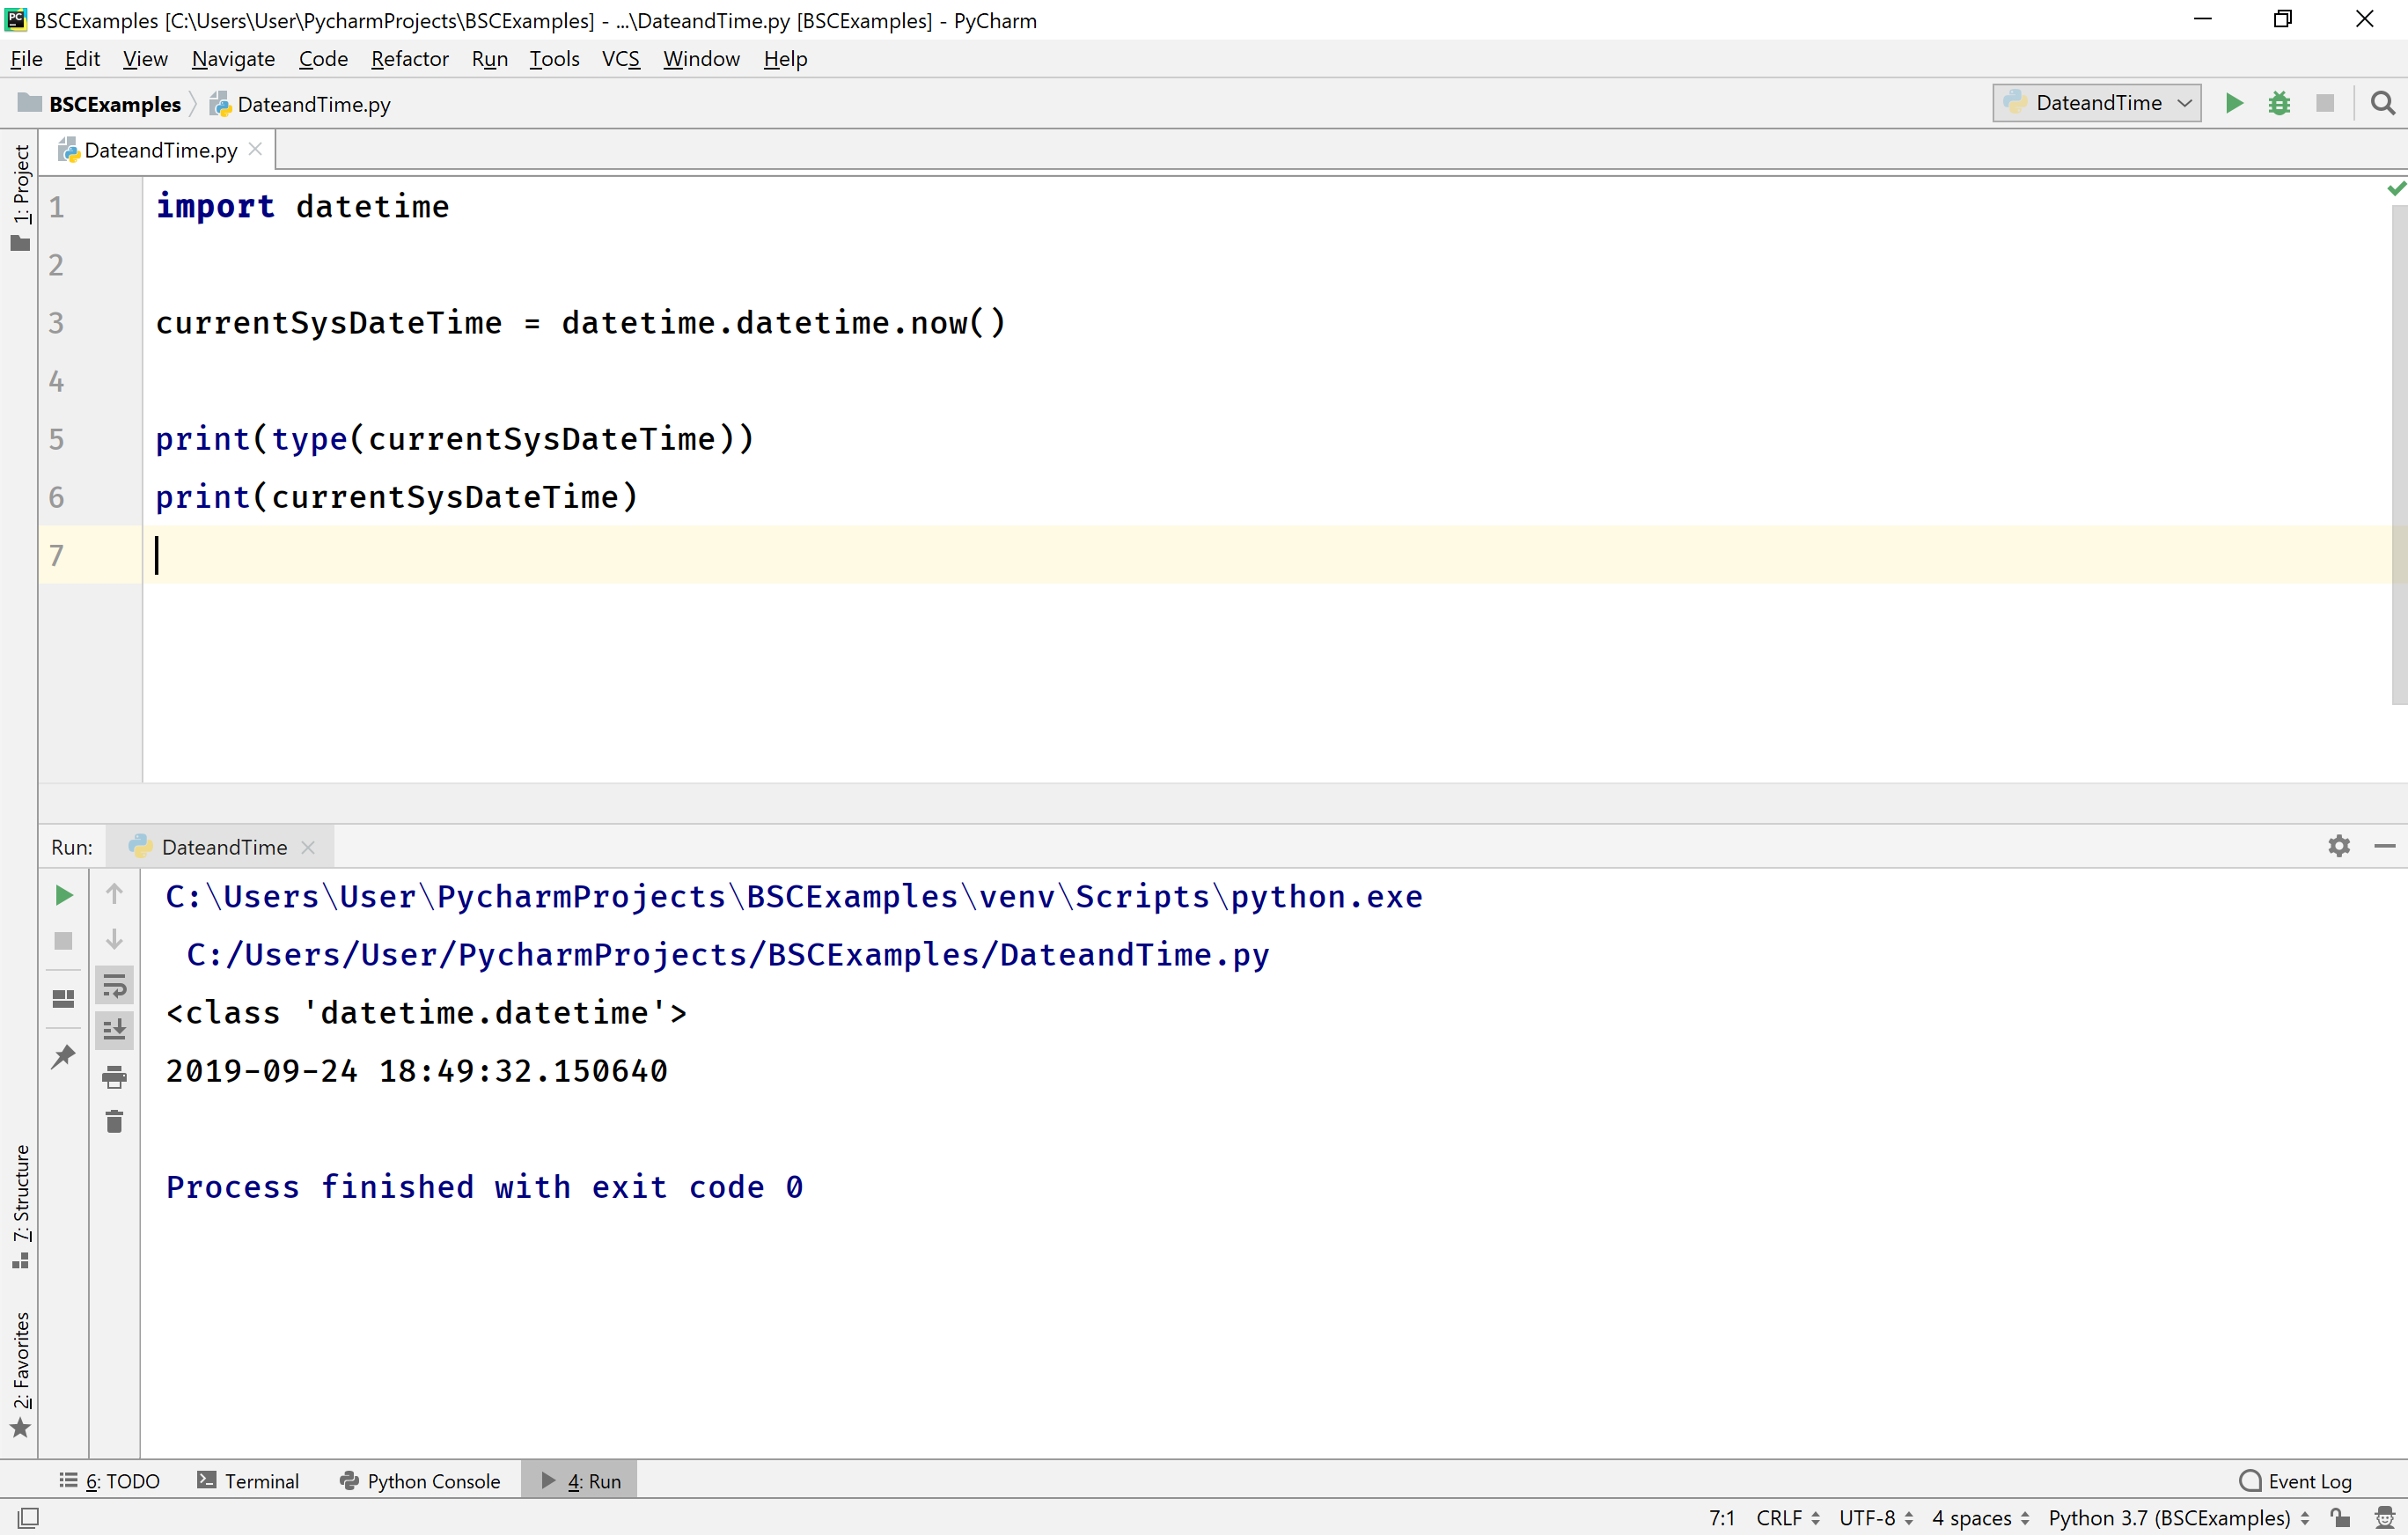Start debugging with the bug icon

tap(2279, 103)
